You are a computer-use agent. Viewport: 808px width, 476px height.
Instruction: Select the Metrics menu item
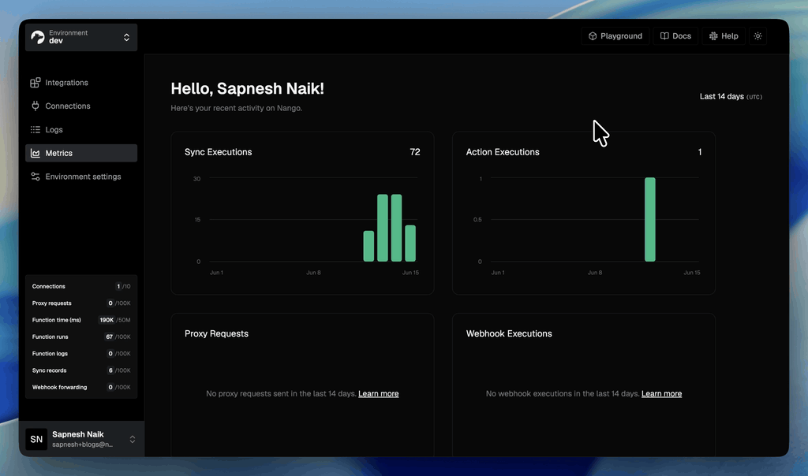pos(81,153)
